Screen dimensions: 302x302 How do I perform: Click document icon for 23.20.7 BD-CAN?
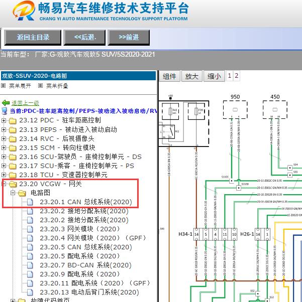pyautogui.click(x=30, y=265)
